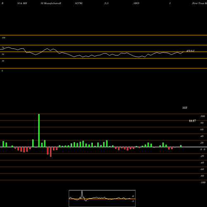207x207 pixels.
Task: Click the 0 label below RSI chart
Action: (2, 71)
